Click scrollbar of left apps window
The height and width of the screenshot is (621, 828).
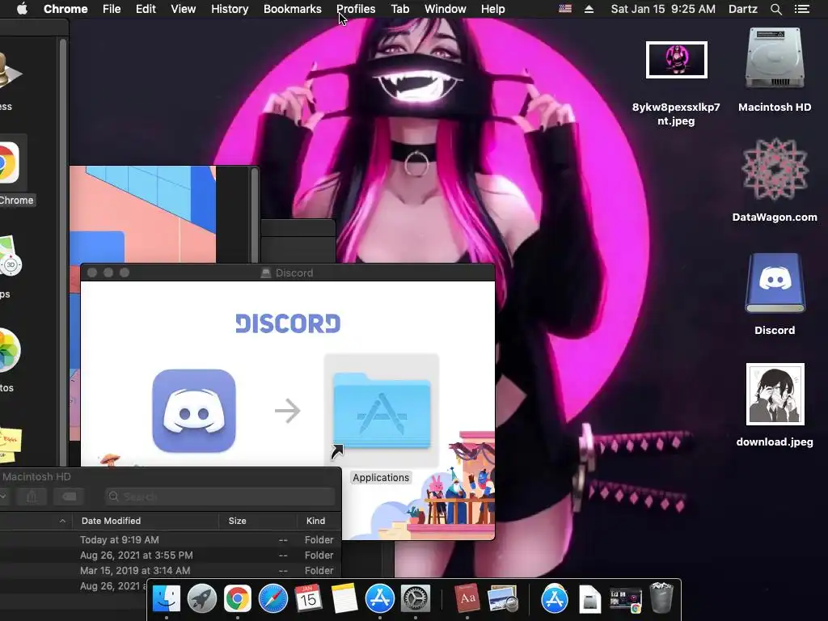63,252
